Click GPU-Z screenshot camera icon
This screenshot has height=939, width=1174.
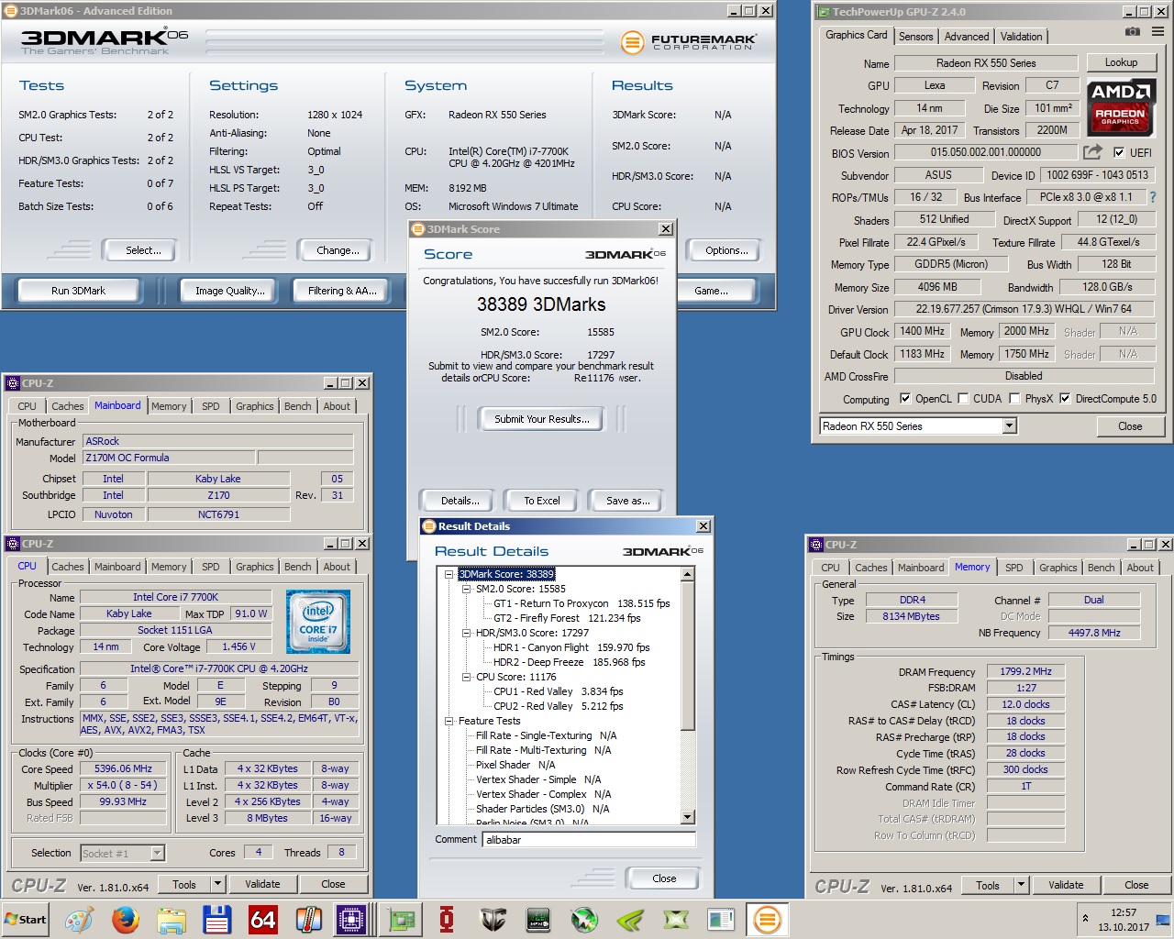tap(1133, 31)
